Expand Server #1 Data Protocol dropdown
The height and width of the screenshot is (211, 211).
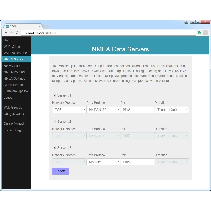(103, 109)
